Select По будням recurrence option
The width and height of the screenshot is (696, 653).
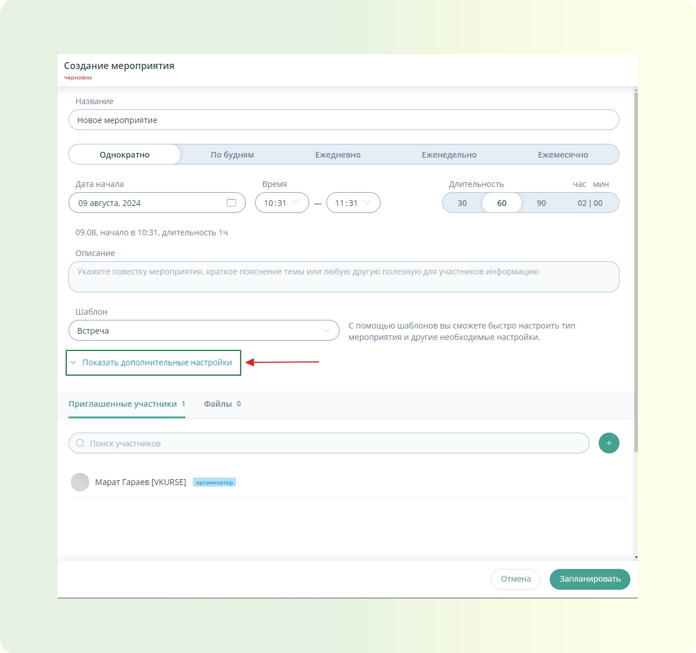coord(232,154)
